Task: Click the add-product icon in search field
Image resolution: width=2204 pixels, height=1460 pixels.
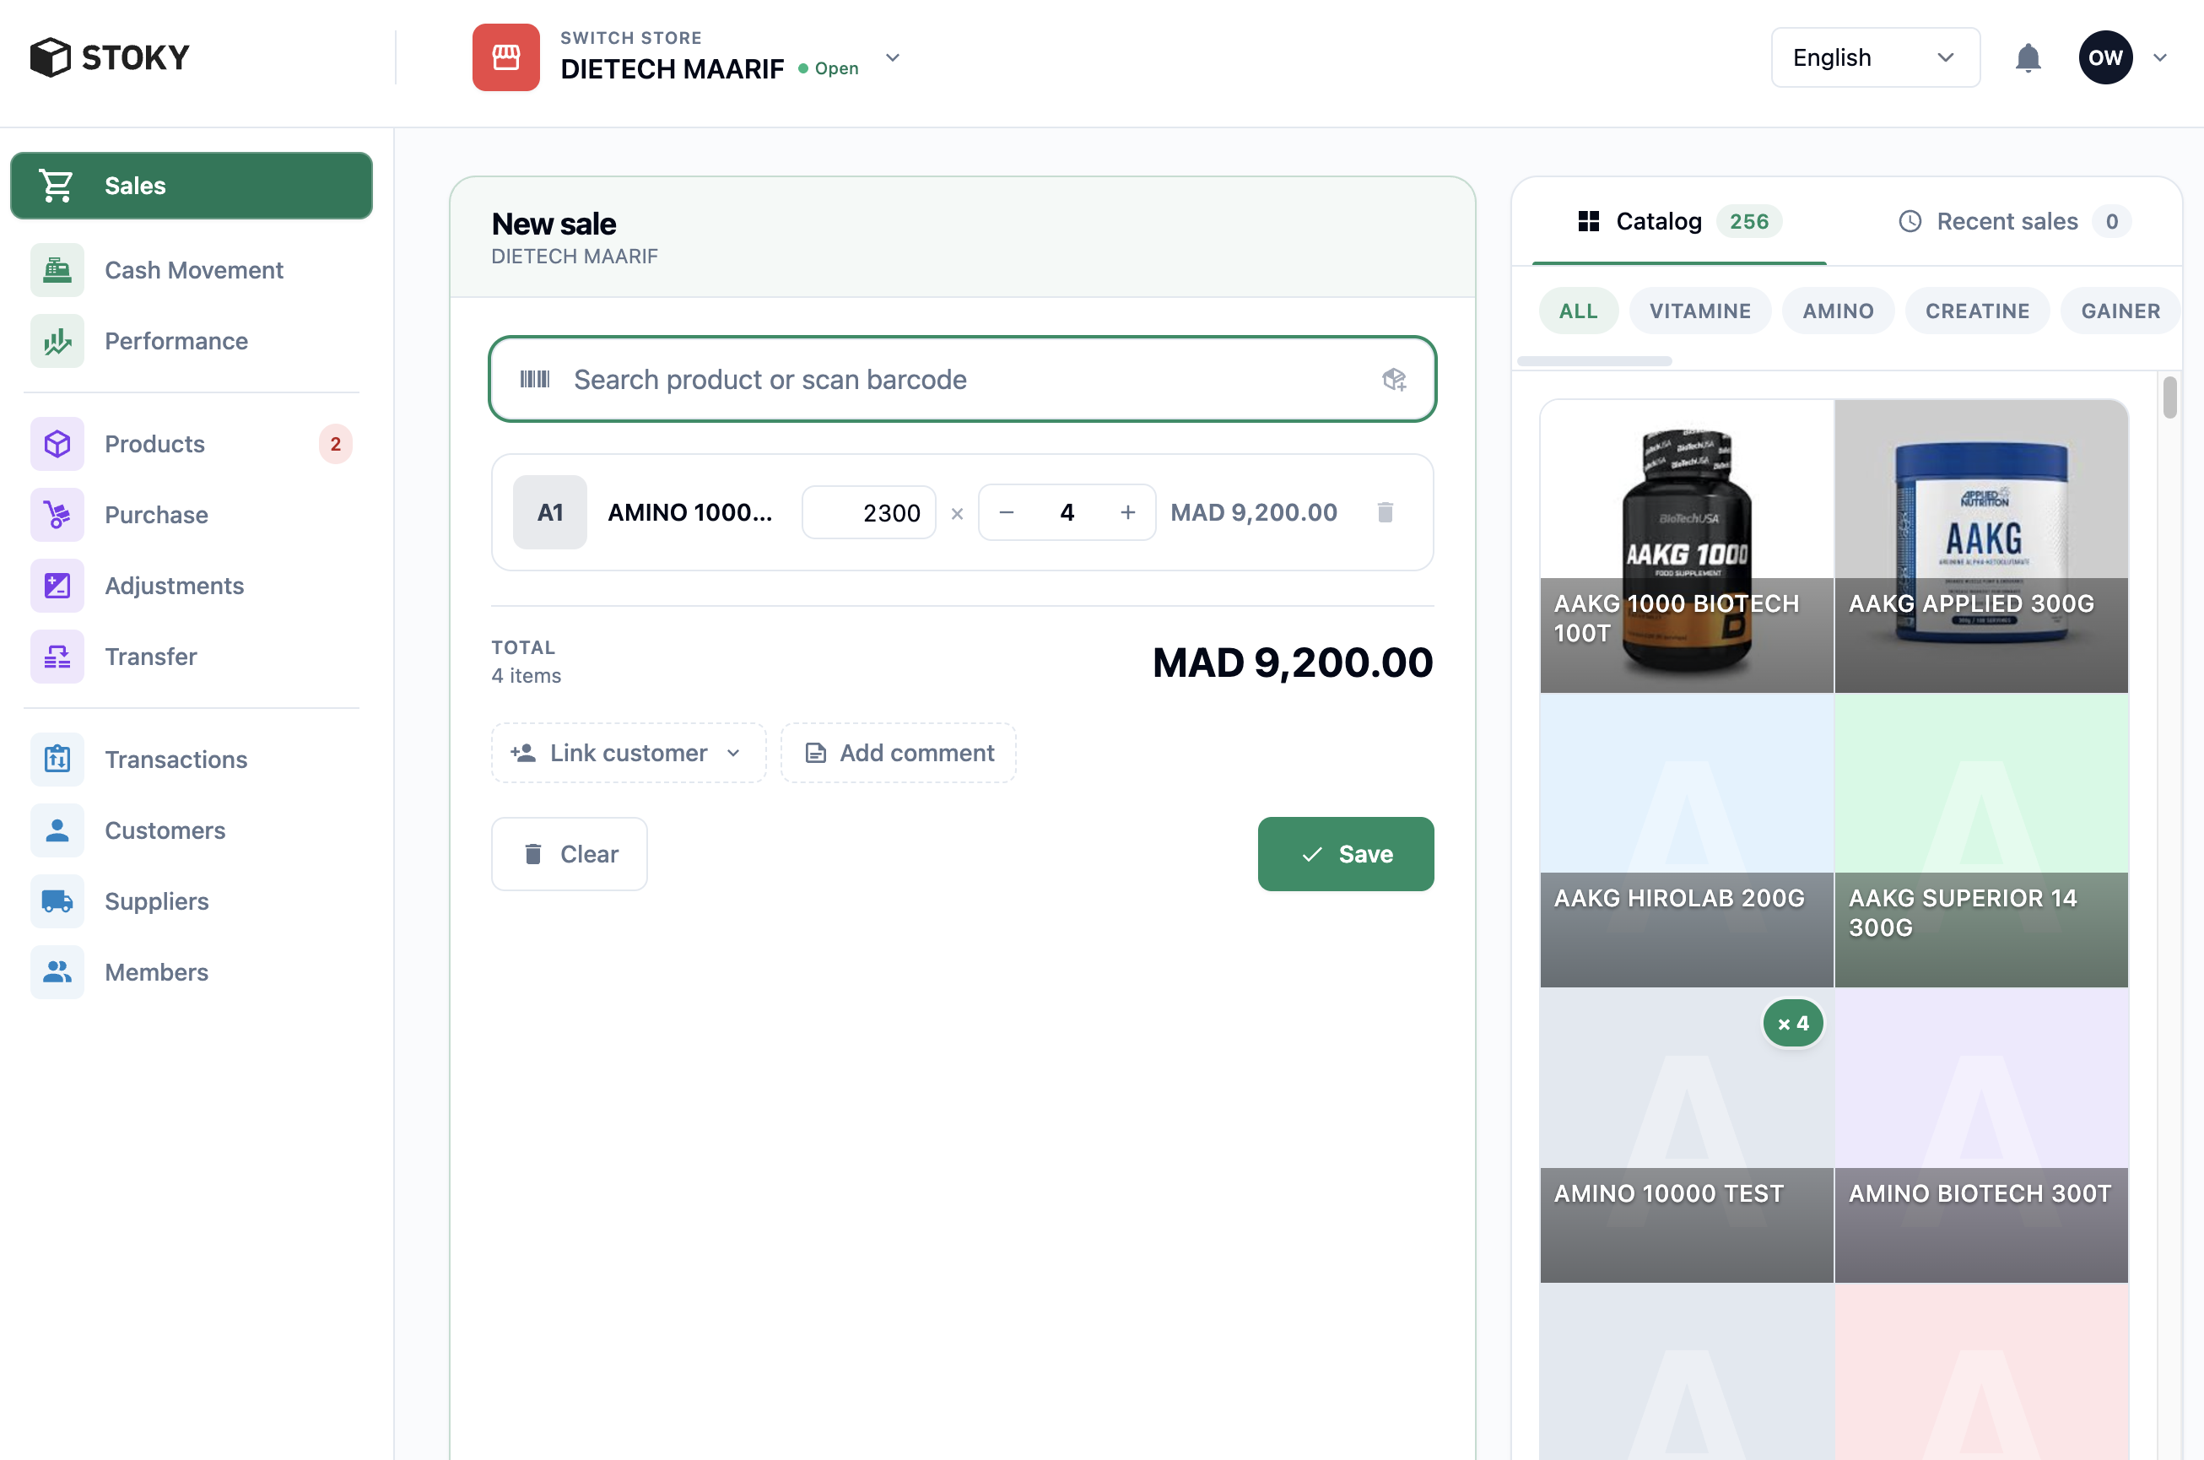Action: point(1393,379)
